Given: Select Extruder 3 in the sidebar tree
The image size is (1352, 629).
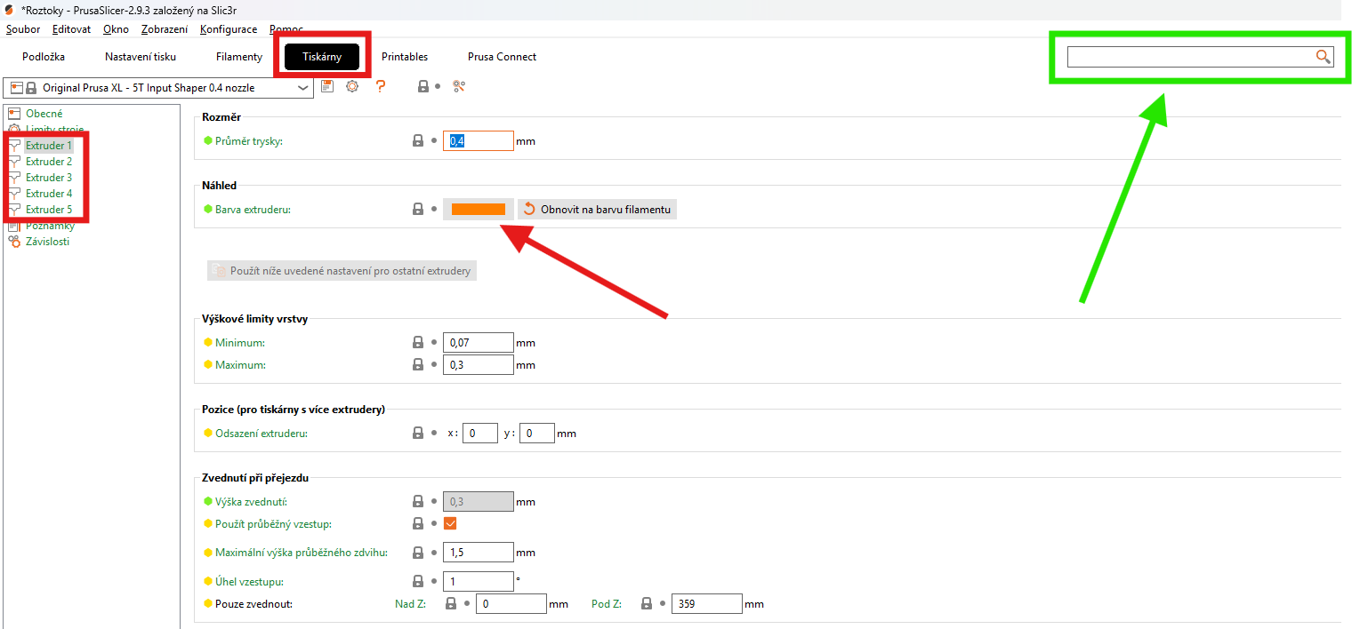Looking at the screenshot, I should click(49, 178).
